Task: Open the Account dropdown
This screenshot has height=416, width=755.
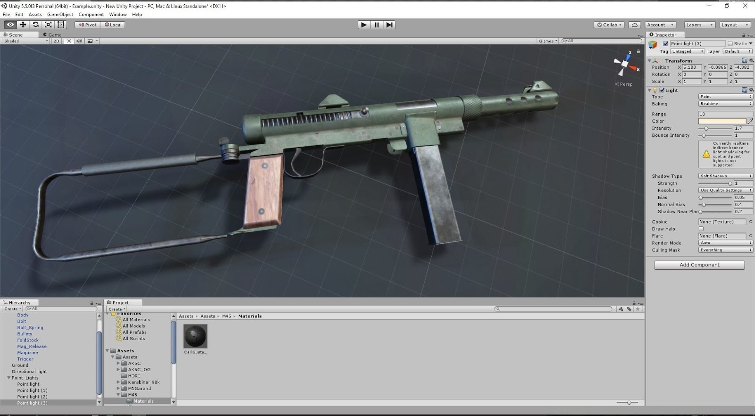Action: coord(660,25)
